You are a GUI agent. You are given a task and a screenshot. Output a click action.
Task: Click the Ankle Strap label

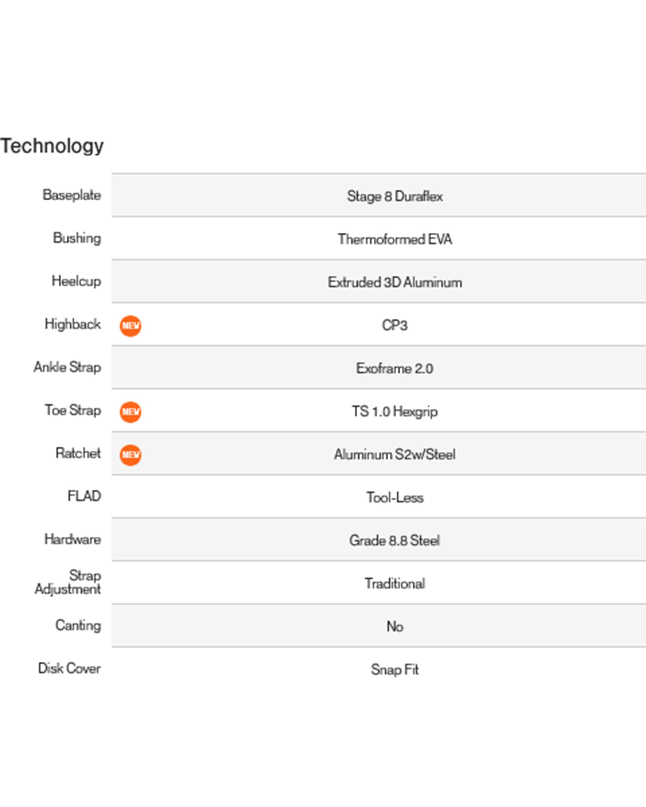point(67,367)
